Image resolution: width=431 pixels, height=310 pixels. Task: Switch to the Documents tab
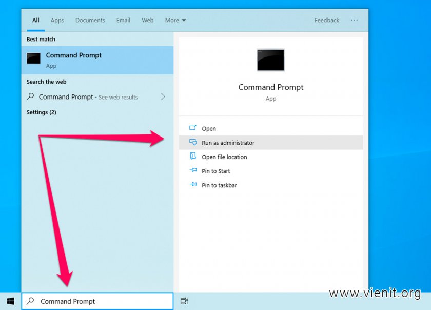[90, 21]
